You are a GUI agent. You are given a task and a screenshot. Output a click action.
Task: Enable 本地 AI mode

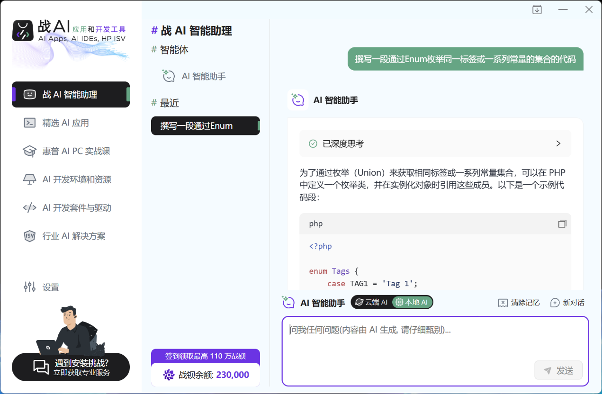tap(412, 302)
